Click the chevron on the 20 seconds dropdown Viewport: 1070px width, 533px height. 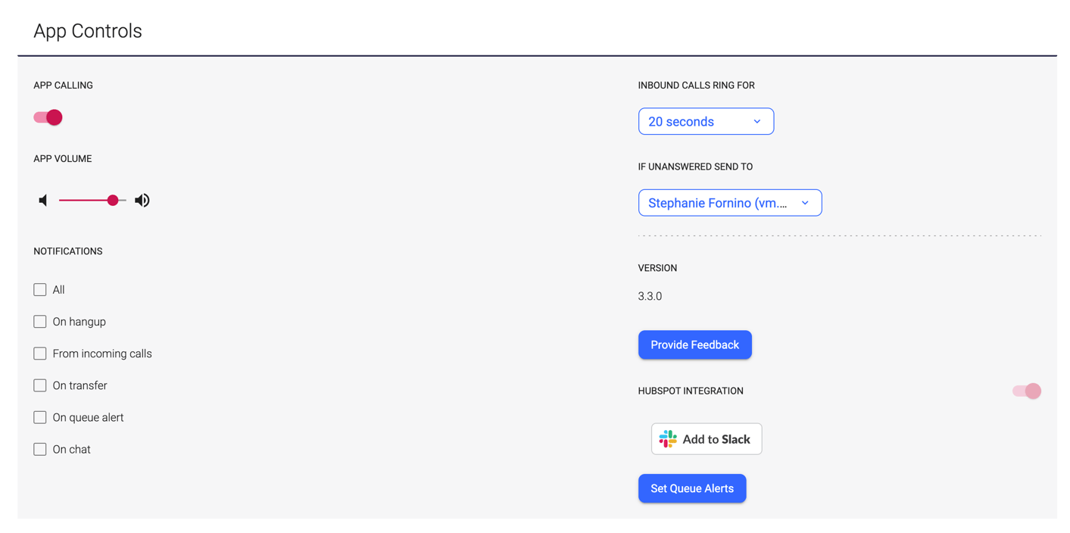pos(756,121)
